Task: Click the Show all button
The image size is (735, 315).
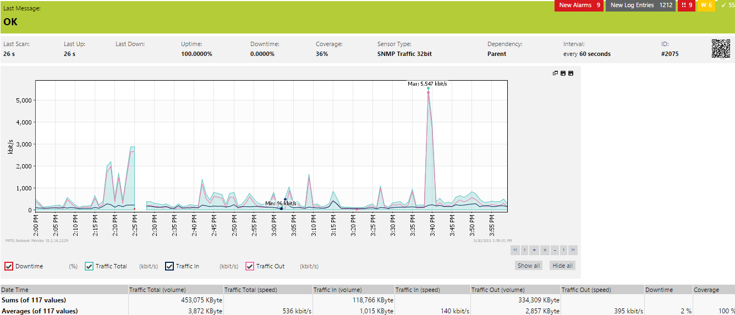Action: point(529,266)
